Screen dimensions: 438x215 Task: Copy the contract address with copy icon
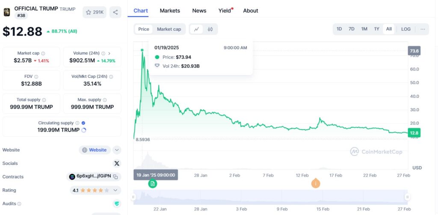[115, 177]
